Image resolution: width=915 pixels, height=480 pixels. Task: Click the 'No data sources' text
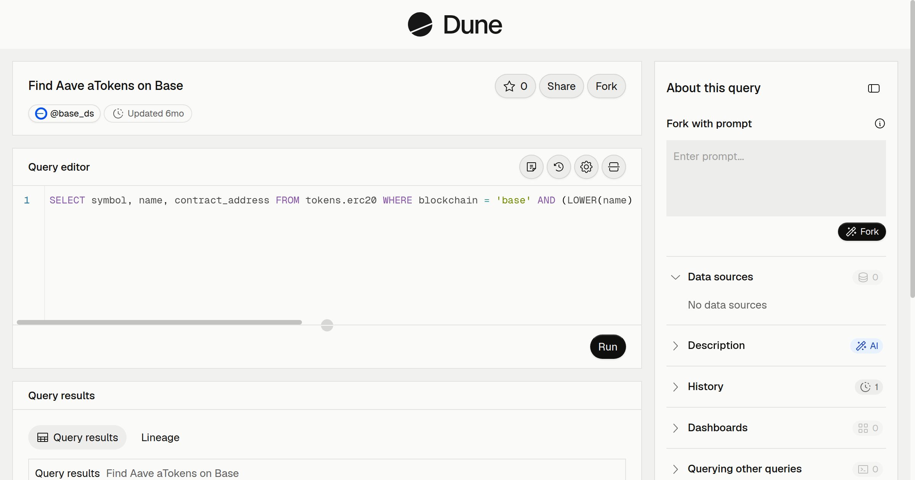point(727,305)
